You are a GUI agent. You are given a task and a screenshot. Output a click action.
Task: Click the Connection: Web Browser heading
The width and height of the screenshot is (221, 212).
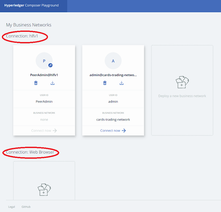[30, 152]
